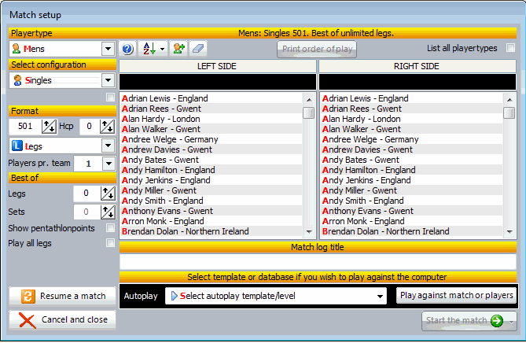This screenshot has width=526, height=343.
Task: Click the Match log title input field
Action: (x=318, y=262)
